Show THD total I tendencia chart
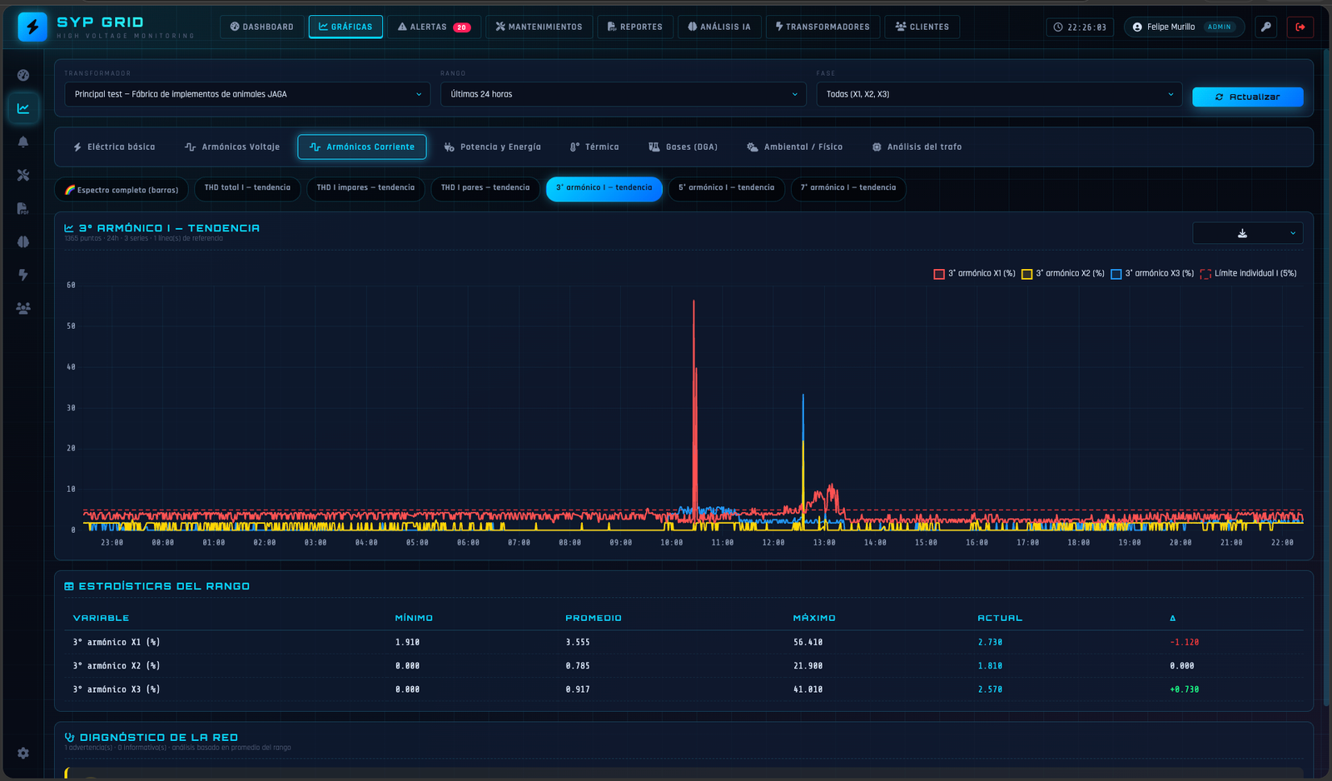This screenshot has height=781, width=1332. click(x=247, y=188)
